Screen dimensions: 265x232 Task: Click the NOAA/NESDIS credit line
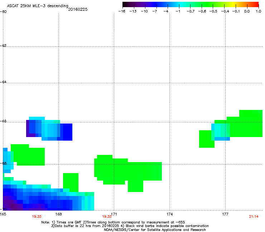click(x=155, y=230)
